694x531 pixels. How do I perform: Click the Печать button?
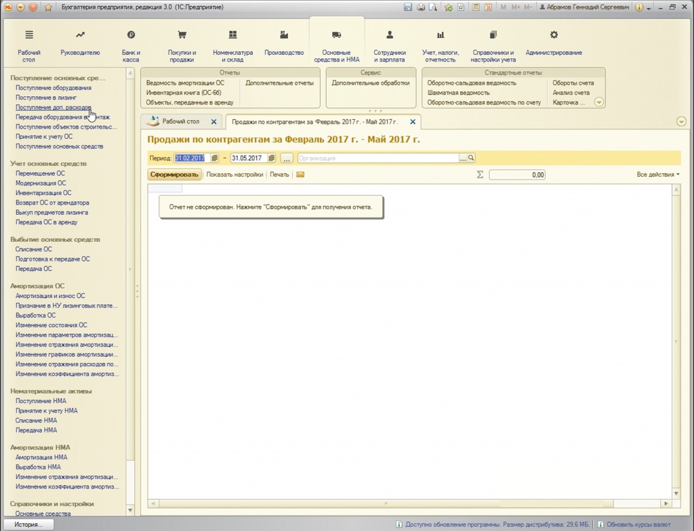tap(279, 174)
